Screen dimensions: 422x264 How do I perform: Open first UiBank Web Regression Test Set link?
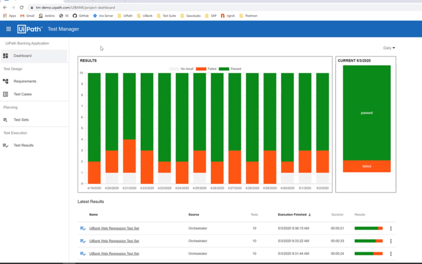(114, 229)
